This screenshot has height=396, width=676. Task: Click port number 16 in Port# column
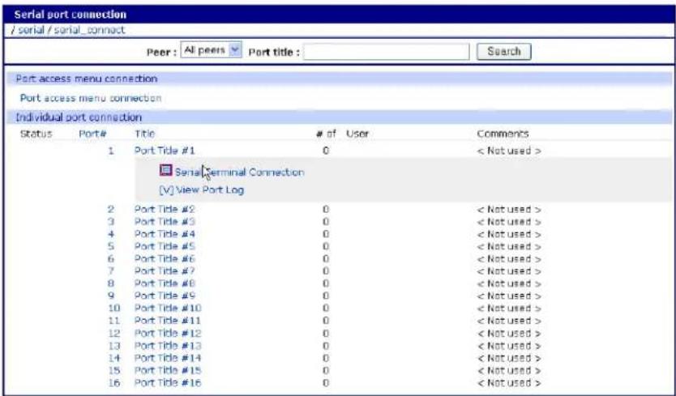(113, 383)
